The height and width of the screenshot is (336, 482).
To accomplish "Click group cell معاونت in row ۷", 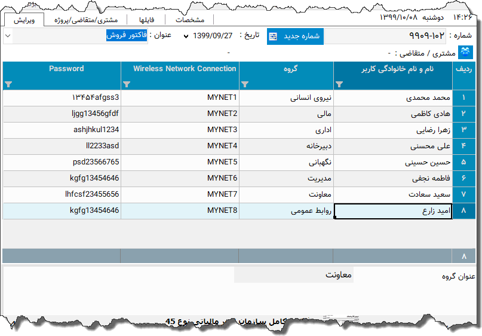I will (x=287, y=195).
